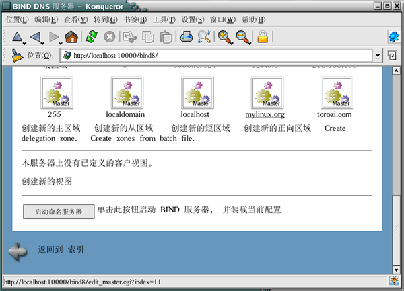Image resolution: width=404 pixels, height=291 pixels.
Task: Click the 255 zone label
Action: (55, 114)
